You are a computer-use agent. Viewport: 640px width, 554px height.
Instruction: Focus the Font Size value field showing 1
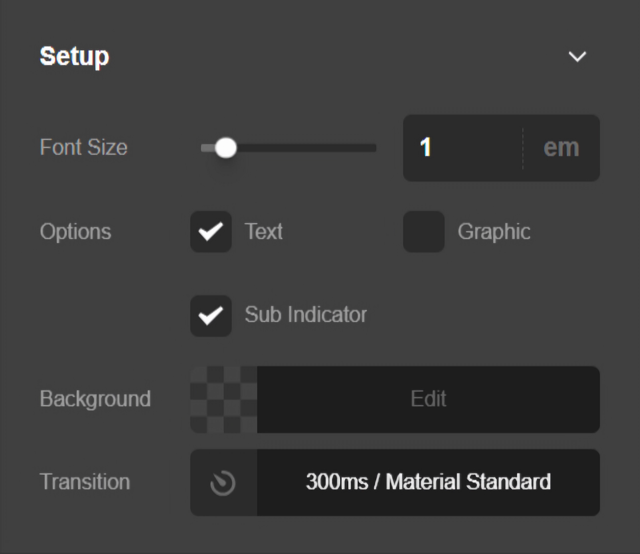pos(462,148)
